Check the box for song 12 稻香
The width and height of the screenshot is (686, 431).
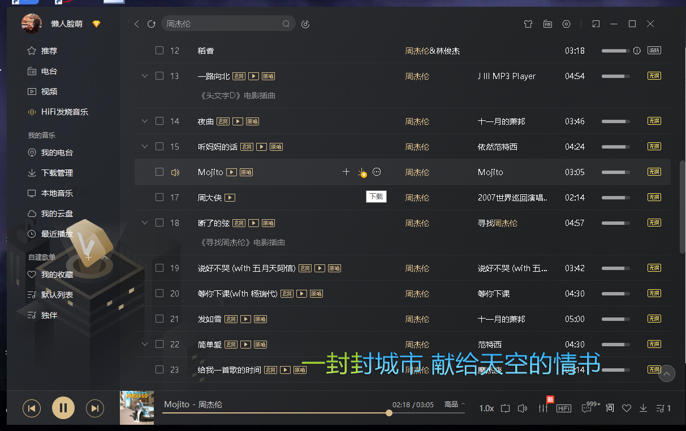point(159,50)
